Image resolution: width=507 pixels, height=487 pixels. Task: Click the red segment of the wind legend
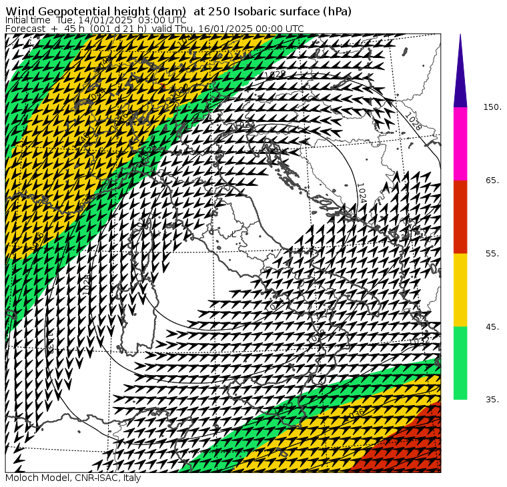(x=460, y=217)
